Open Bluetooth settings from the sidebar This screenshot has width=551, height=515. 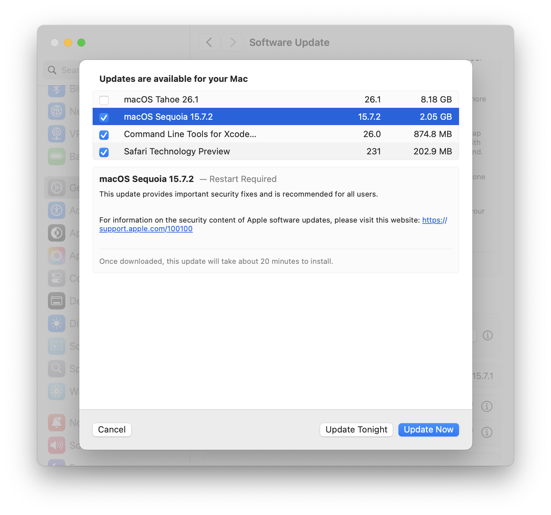click(x=57, y=89)
